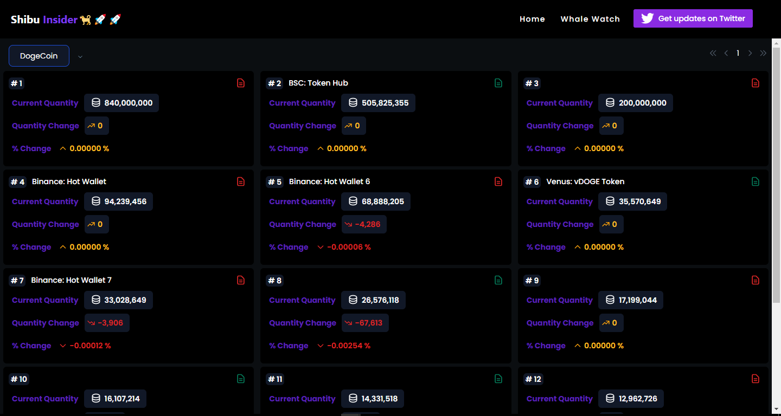
Task: Click the -0.00012 % change value
Action: coord(90,346)
